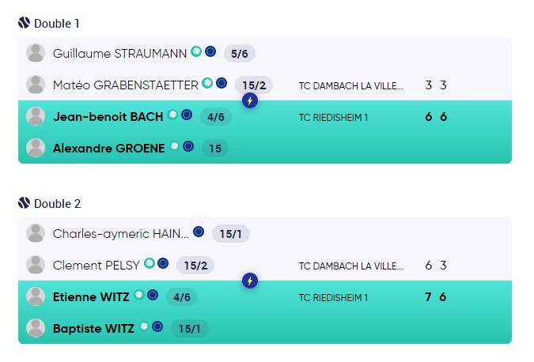This screenshot has height=362, width=534.
Task: Click the tennis racket icon next to Double 2
Action: click(25, 203)
